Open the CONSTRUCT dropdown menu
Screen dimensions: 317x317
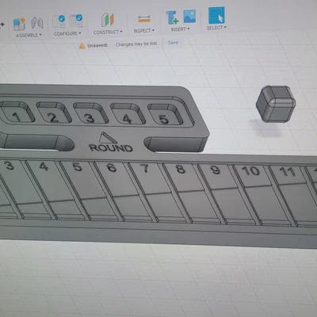click(108, 32)
